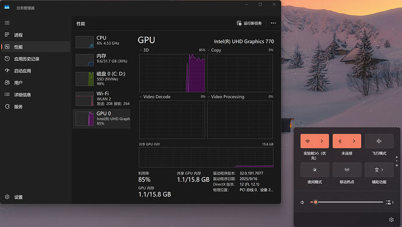Toggle Wi-Fi in quick settings
Screen dimensions: 402x227
pyautogui.click(x=308, y=141)
